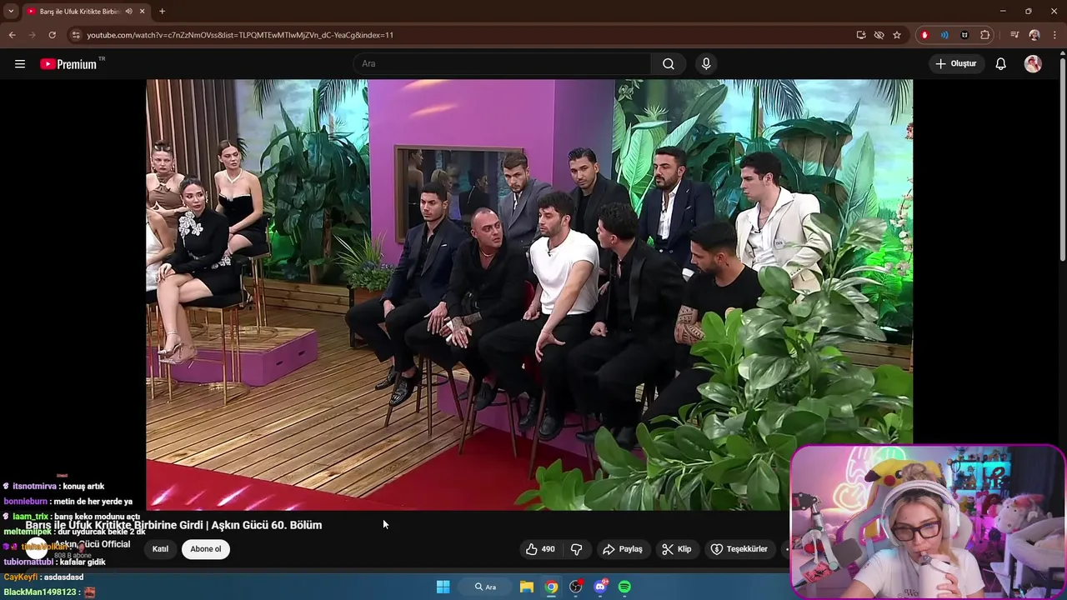The height and width of the screenshot is (600, 1067).
Task: Join channel with Katıl button
Action: click(x=160, y=549)
